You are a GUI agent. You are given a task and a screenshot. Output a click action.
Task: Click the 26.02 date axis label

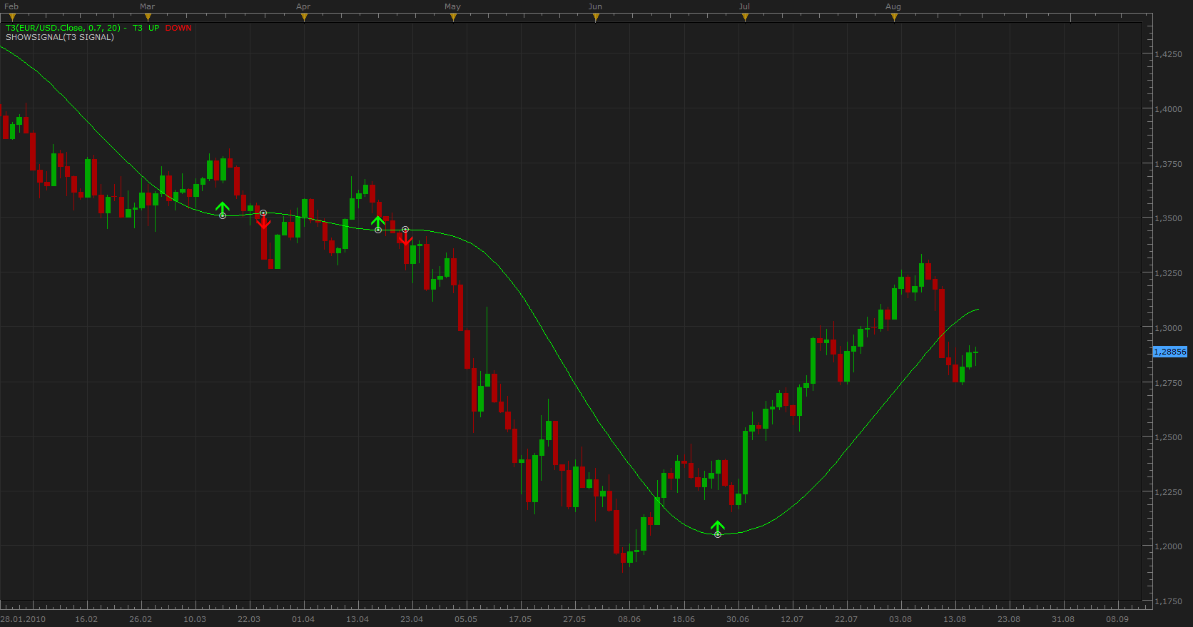(x=141, y=619)
